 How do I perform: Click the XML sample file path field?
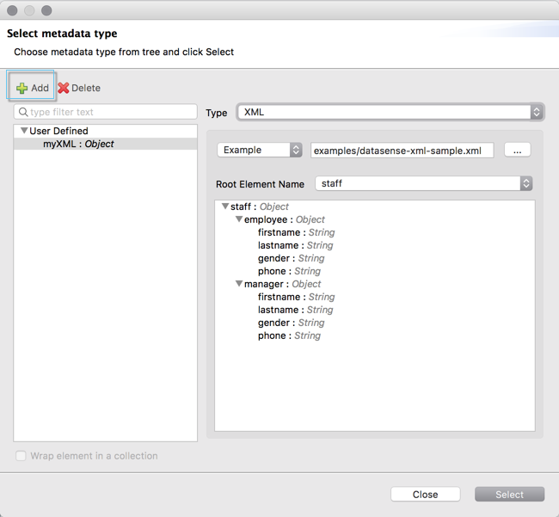tap(402, 150)
